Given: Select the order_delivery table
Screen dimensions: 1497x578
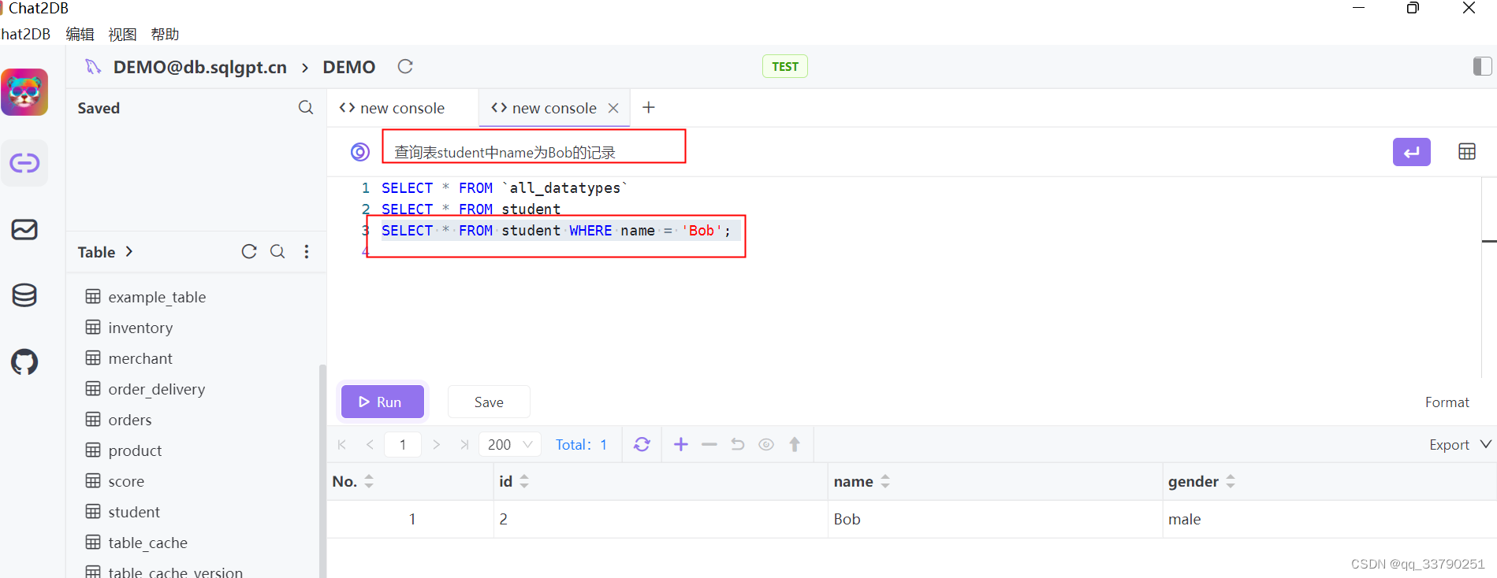Looking at the screenshot, I should point(157,389).
